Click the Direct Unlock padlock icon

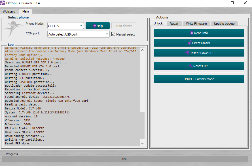pos(190,43)
